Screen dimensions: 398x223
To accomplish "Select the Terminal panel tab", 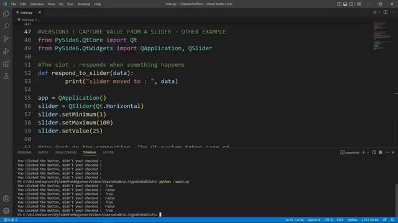I will [90, 152].
